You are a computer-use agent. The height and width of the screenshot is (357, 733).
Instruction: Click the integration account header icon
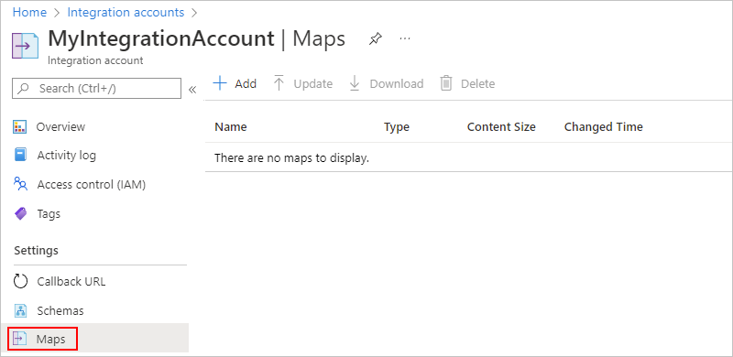[26, 46]
